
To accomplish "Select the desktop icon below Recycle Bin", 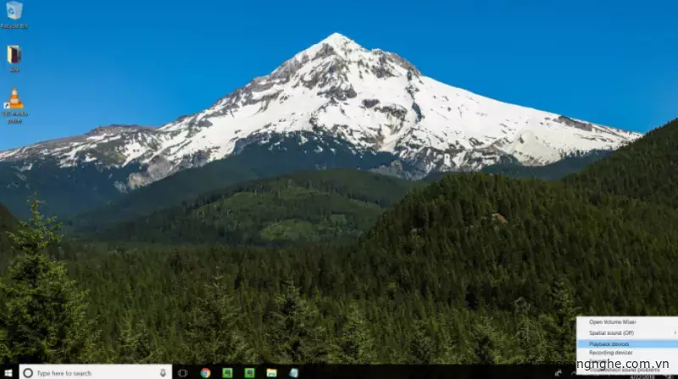I will point(14,55).
